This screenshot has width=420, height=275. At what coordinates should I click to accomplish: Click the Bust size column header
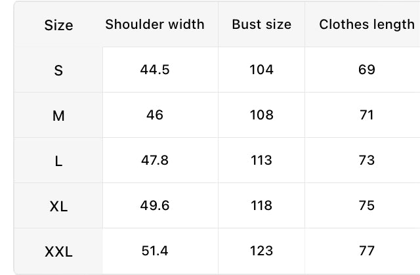coord(261,24)
